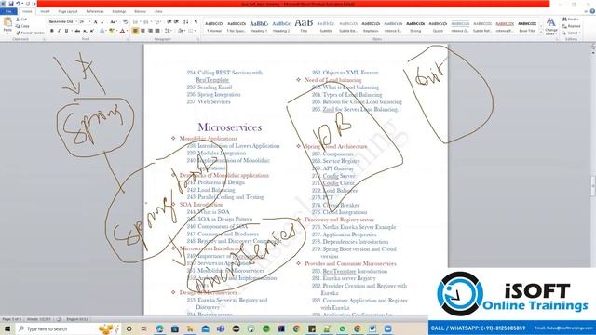This screenshot has width=596, height=335.
Task: Open Microsoft Teams from the taskbar
Action: point(221,328)
